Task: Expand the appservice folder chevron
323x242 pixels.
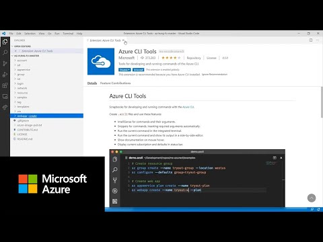Action: pyautogui.click(x=15, y=70)
